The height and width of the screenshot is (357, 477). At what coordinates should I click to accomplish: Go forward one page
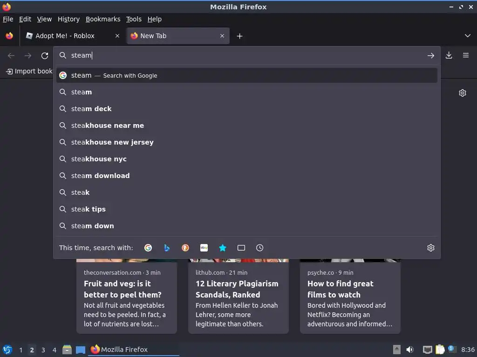click(28, 56)
